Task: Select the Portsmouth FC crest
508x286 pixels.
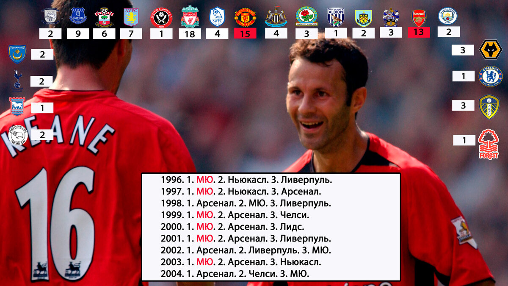Action: click(x=17, y=54)
